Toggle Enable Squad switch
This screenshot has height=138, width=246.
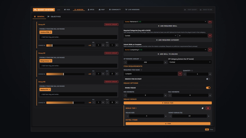(208, 88)
